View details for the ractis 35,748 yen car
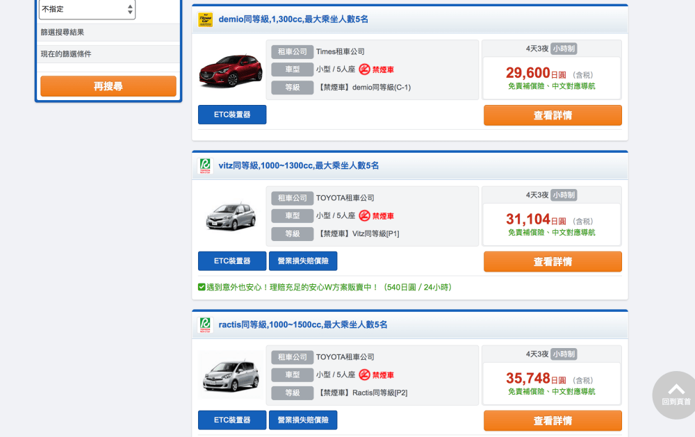 coord(553,420)
